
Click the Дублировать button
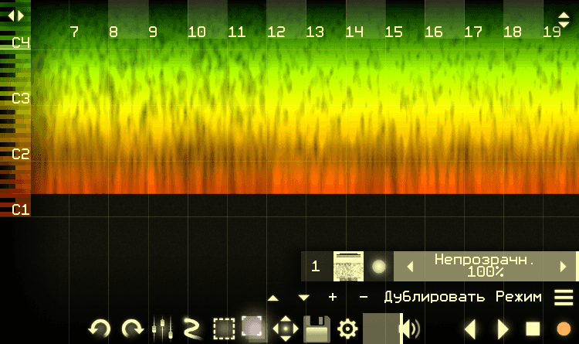point(435,297)
